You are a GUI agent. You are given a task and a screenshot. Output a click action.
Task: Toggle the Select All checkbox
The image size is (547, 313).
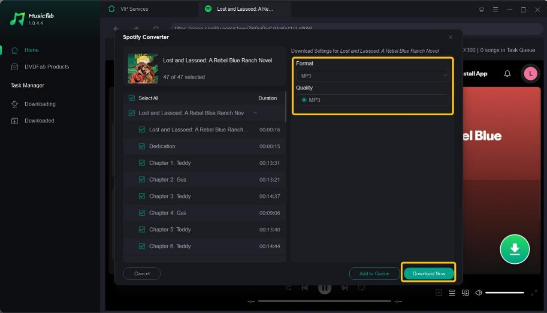coord(132,98)
